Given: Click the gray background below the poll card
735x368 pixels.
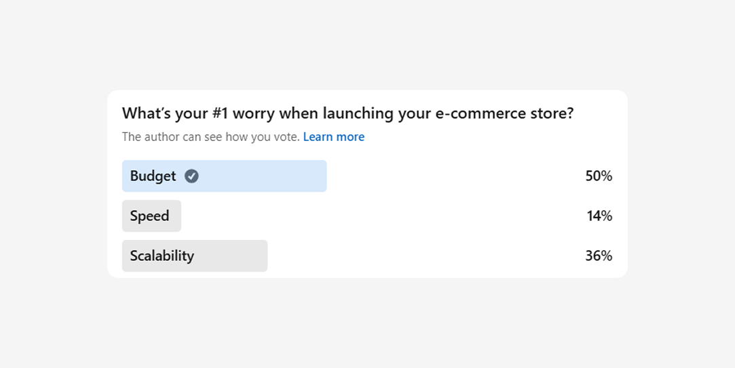Looking at the screenshot, I should (366, 322).
